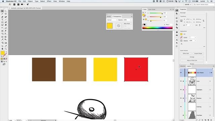Image resolution: width=215 pixels, height=121 pixels.
Task: Select the Eraser tool in the toolbox
Action: (x=6, y=25)
